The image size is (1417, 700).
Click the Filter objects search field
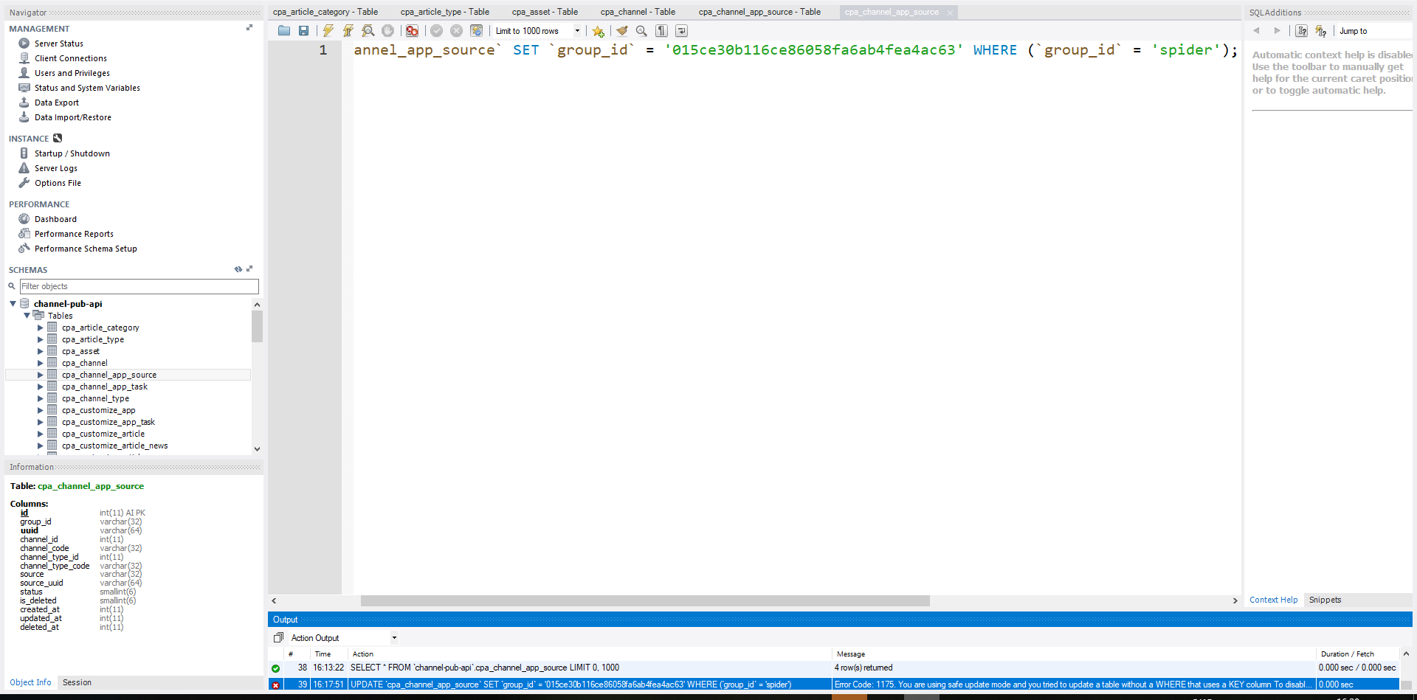(x=139, y=286)
